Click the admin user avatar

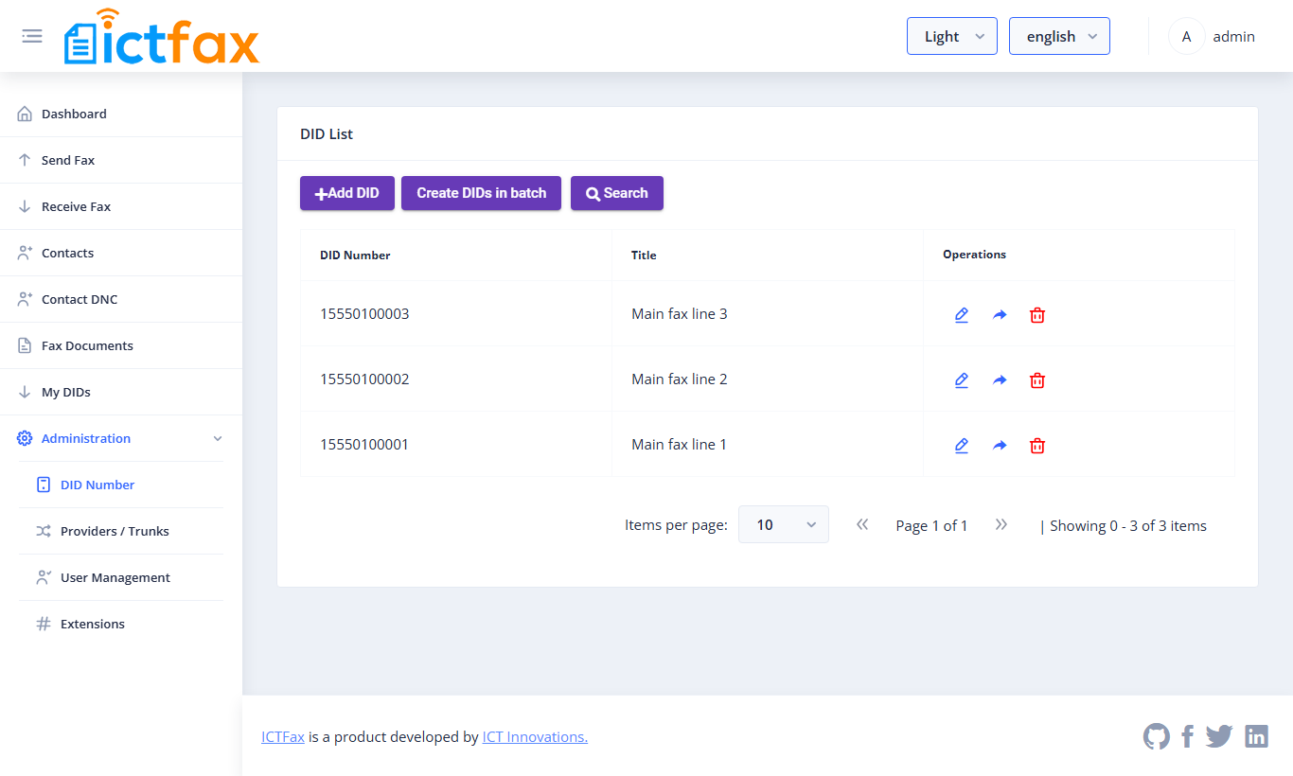(1186, 37)
